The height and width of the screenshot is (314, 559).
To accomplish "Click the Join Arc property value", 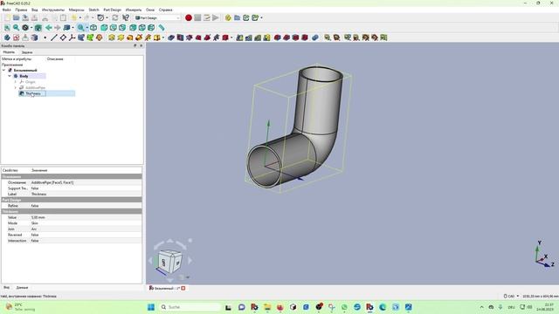I will [86, 229].
